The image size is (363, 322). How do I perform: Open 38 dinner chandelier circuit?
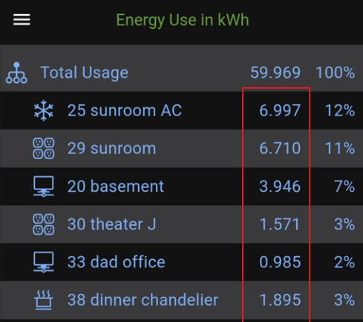[181, 300]
